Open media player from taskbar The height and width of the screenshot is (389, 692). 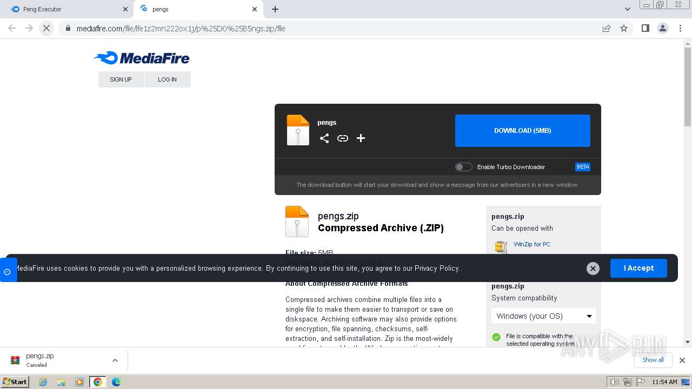pyautogui.click(x=79, y=382)
